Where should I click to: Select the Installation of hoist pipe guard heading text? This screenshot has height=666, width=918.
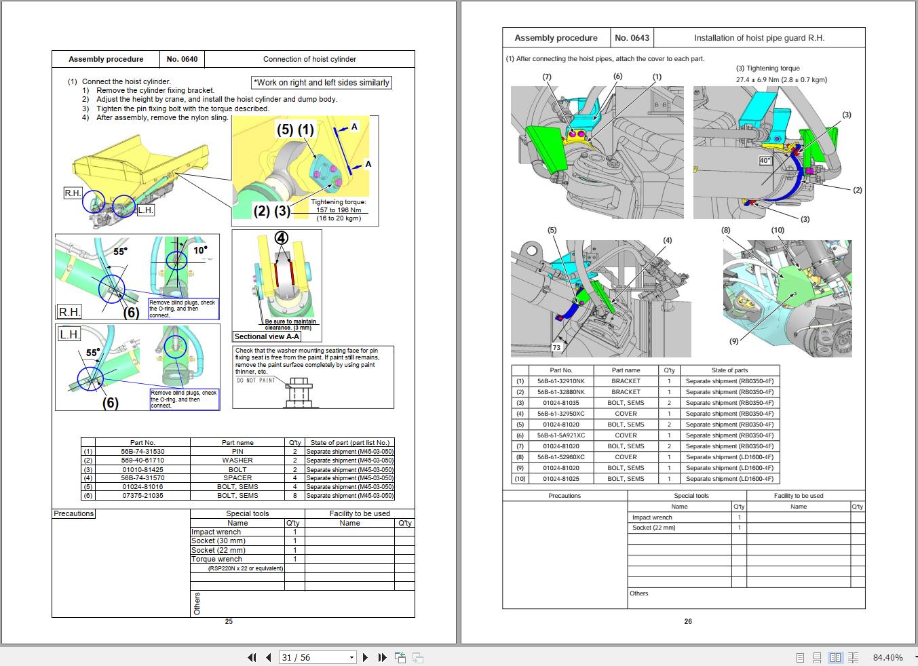click(759, 37)
